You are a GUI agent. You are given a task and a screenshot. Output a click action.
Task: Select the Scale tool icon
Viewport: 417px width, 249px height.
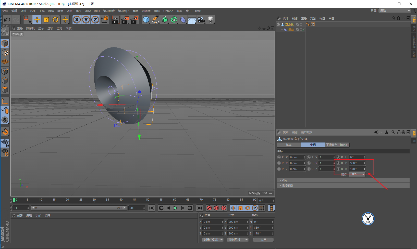pyautogui.click(x=46, y=20)
